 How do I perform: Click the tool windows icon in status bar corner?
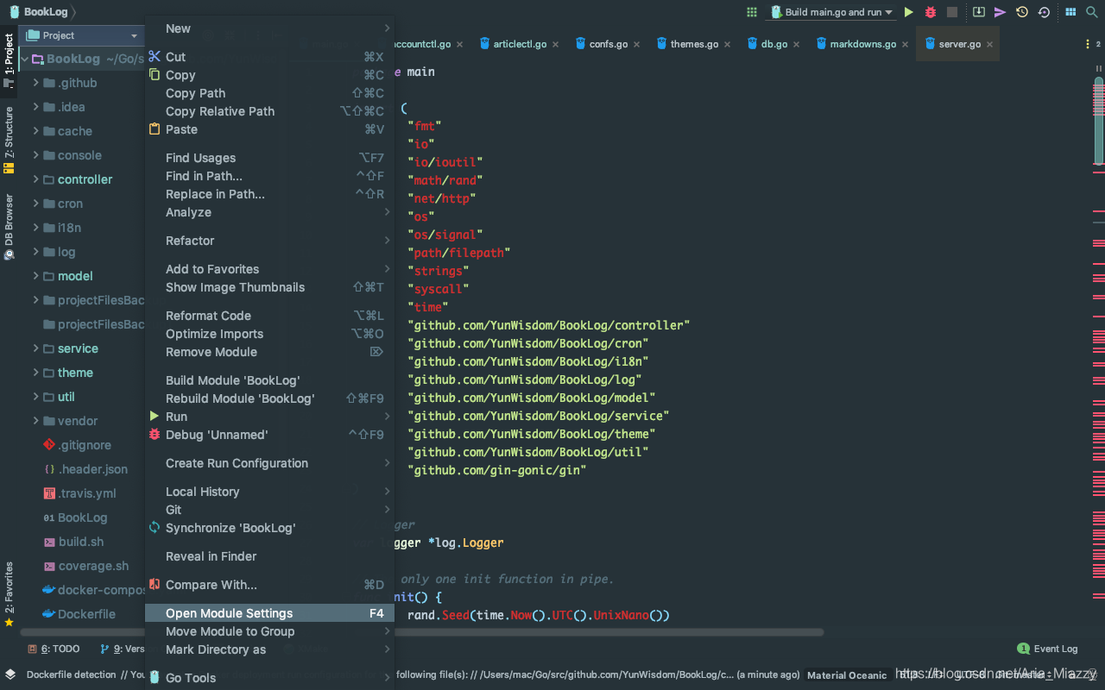tap(9, 674)
